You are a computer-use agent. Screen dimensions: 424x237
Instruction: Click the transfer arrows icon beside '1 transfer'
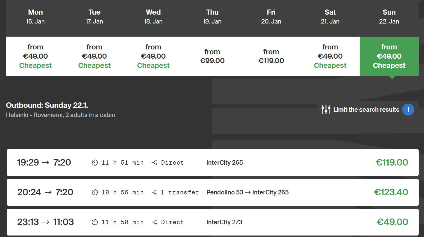(x=154, y=192)
